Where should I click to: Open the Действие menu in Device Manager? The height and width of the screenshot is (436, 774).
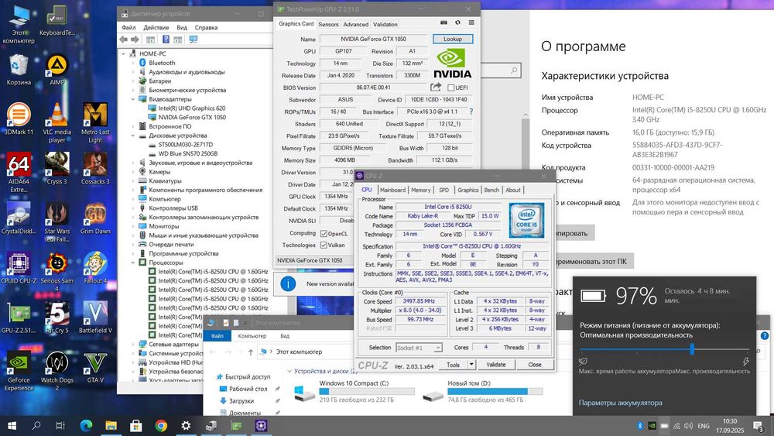point(156,28)
